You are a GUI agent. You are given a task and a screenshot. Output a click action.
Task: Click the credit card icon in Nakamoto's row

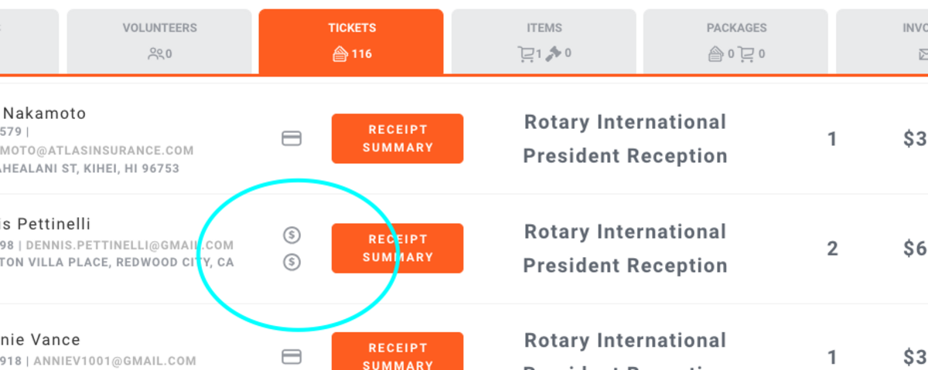[x=292, y=139]
